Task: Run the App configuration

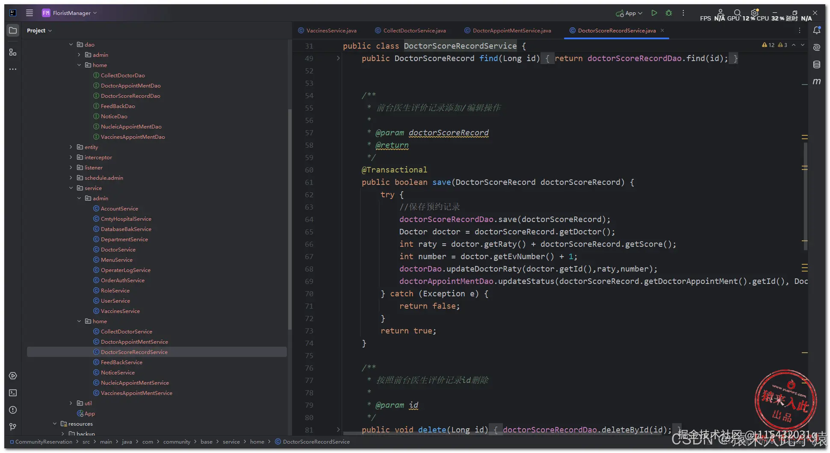Action: [x=654, y=13]
